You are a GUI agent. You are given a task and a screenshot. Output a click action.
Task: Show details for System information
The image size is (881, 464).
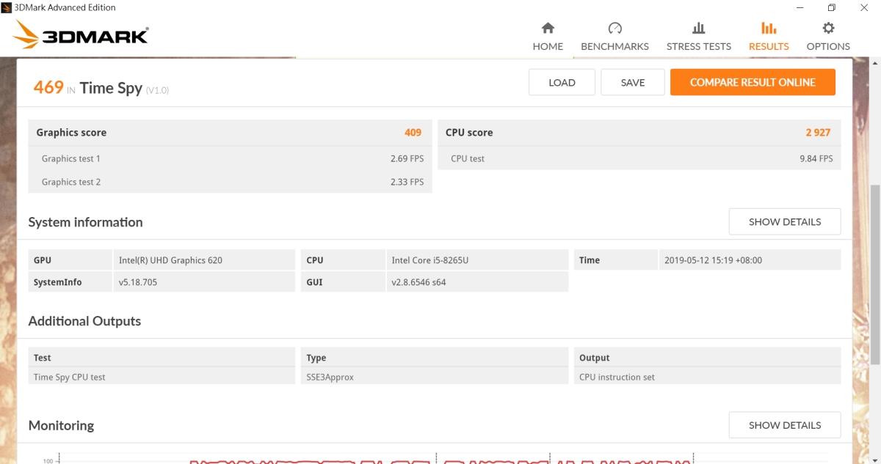point(785,221)
